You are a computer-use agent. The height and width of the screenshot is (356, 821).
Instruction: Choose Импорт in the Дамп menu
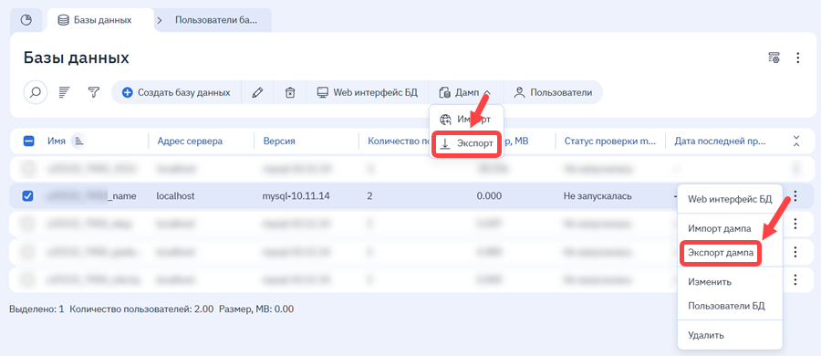click(466, 120)
